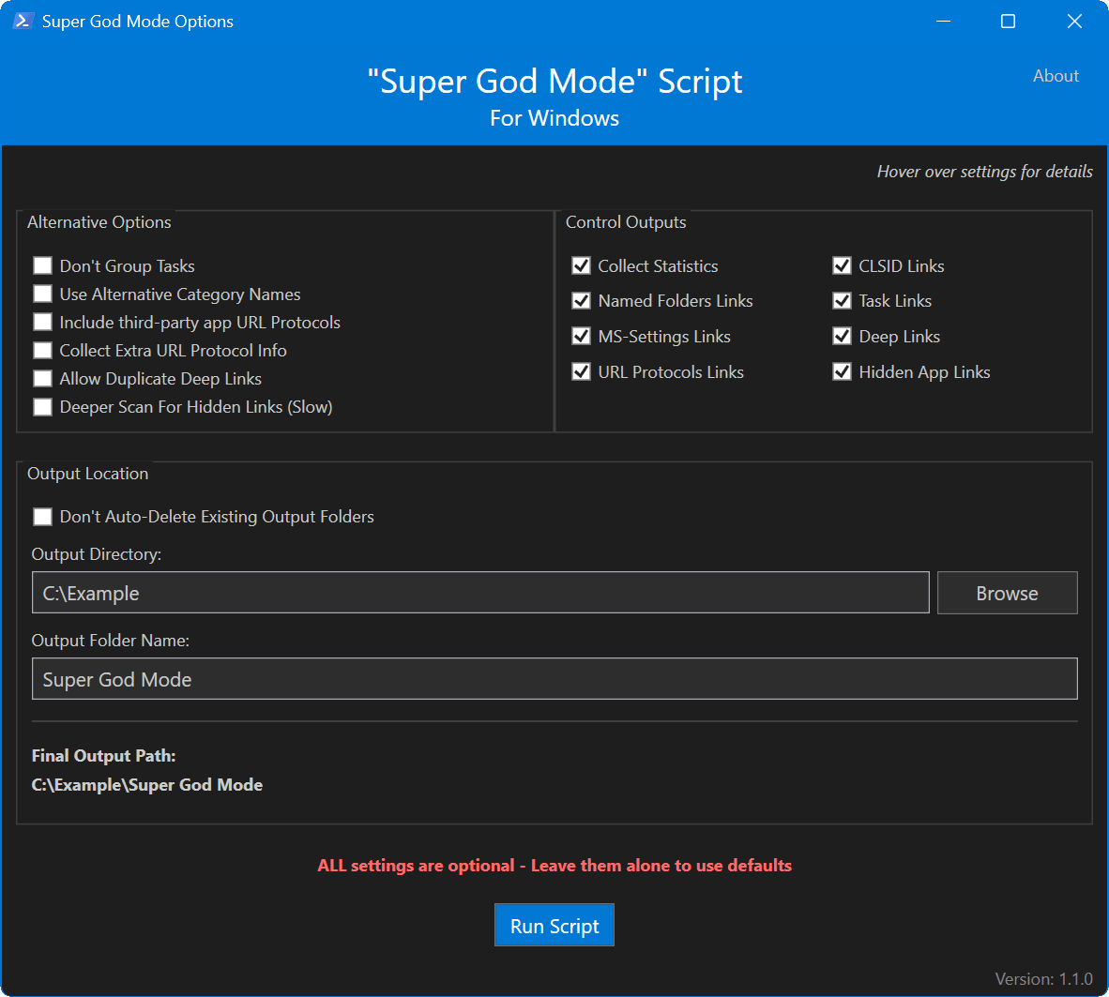Click Run Script to start
The height and width of the screenshot is (997, 1109).
click(x=554, y=925)
